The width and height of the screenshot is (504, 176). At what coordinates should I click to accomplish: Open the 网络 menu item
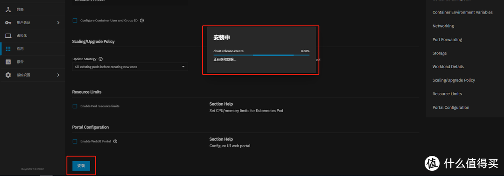pyautogui.click(x=32, y=9)
